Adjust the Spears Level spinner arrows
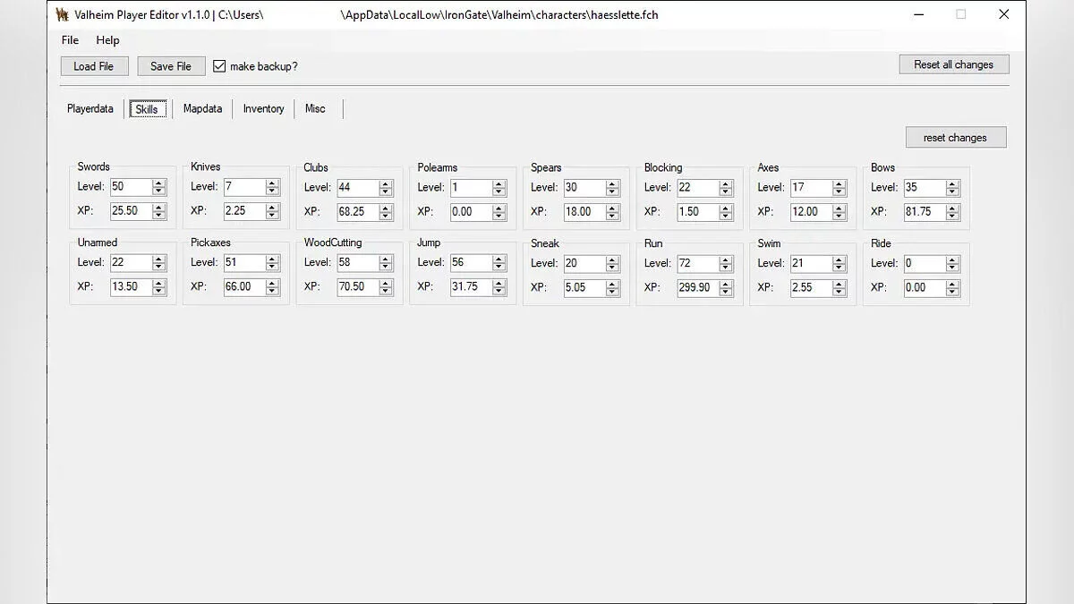1074x604 pixels. pos(612,188)
